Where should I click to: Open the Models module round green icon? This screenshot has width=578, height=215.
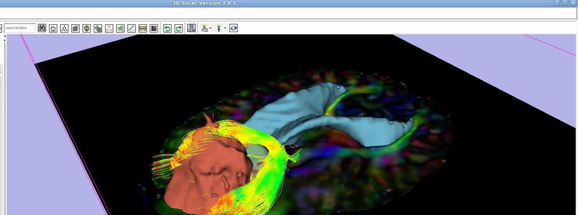[86, 28]
